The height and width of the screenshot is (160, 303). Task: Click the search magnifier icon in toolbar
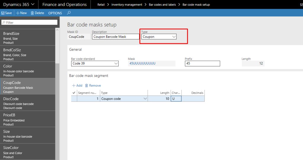pyautogui.click(x=69, y=13)
